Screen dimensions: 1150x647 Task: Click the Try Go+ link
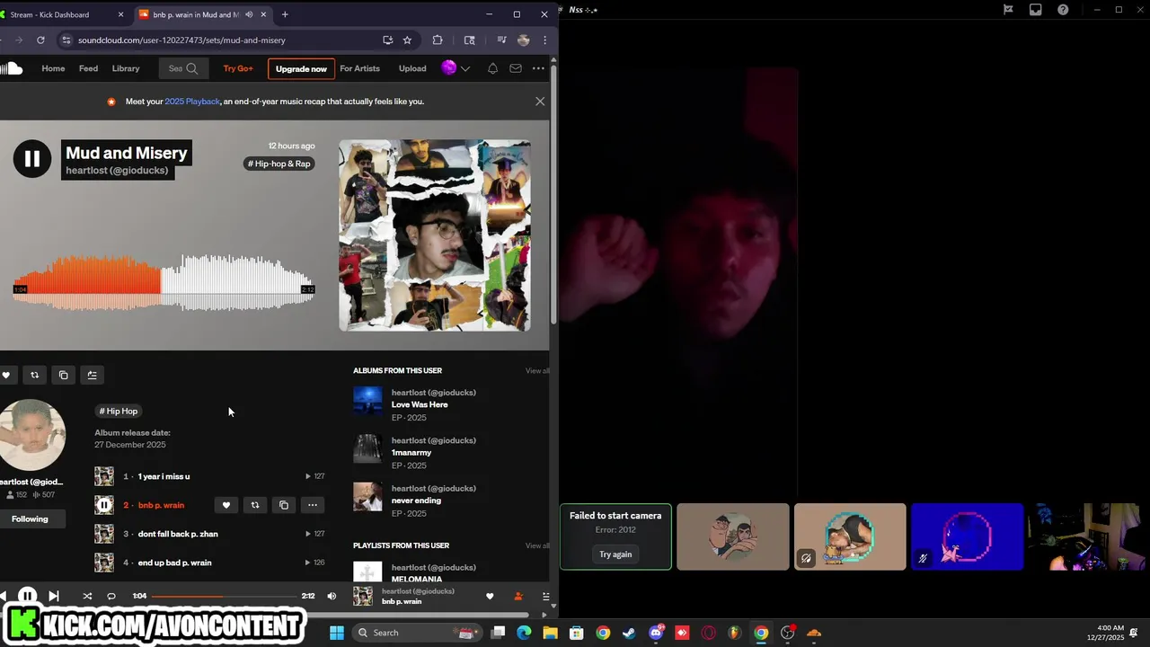pyautogui.click(x=238, y=68)
